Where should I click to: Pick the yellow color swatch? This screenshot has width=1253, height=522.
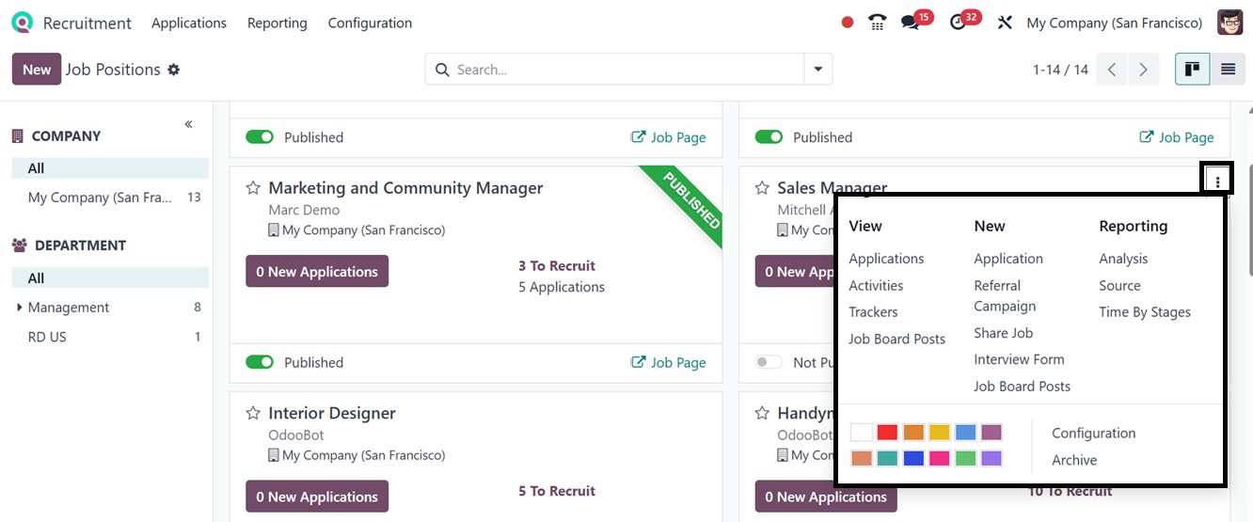point(940,433)
